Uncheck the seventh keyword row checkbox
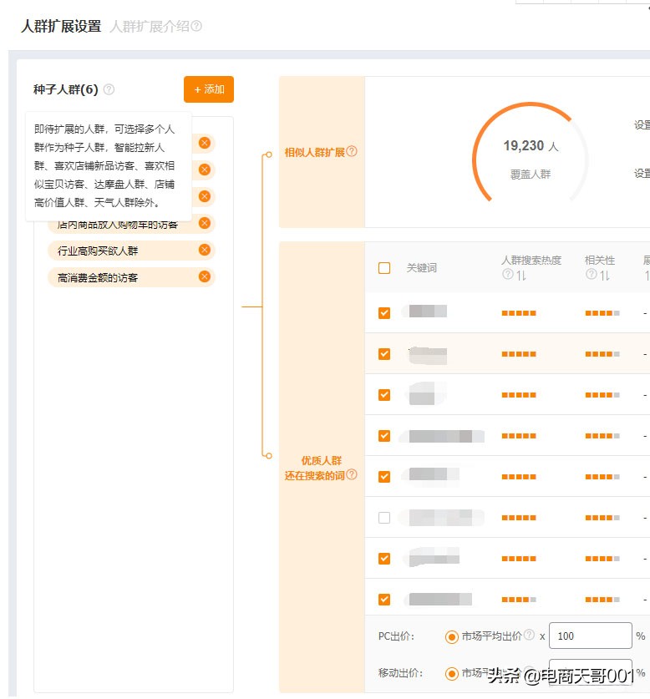Image resolution: width=650 pixels, height=699 pixels. click(384, 559)
